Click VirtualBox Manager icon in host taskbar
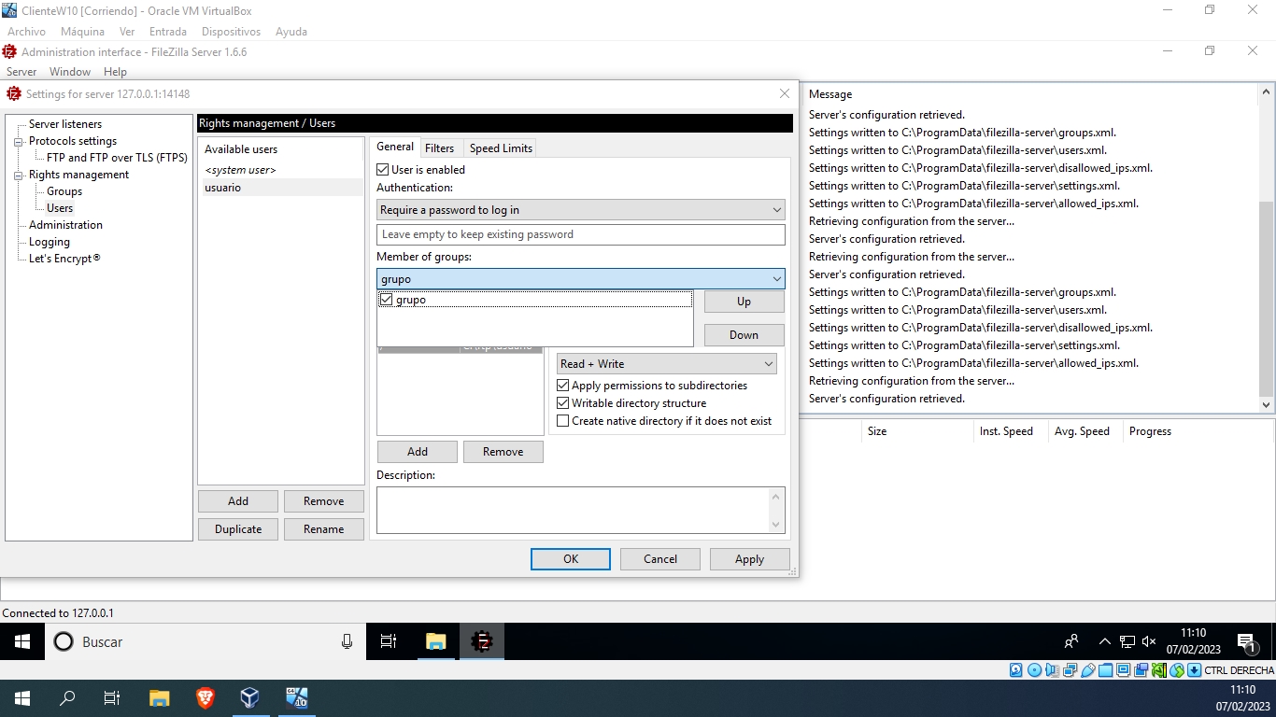The height and width of the screenshot is (717, 1276). [249, 698]
